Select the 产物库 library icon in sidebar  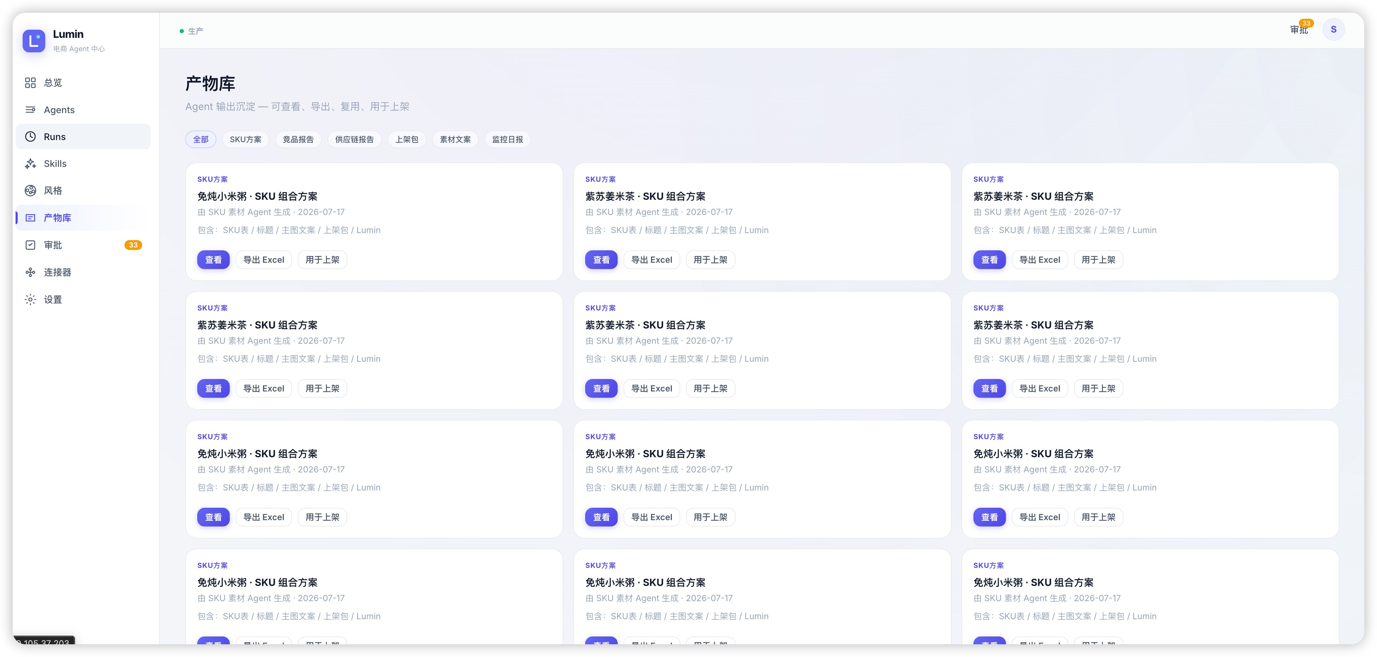coord(30,217)
